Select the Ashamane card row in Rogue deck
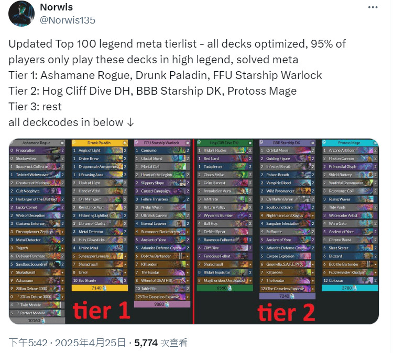 pos(37,280)
